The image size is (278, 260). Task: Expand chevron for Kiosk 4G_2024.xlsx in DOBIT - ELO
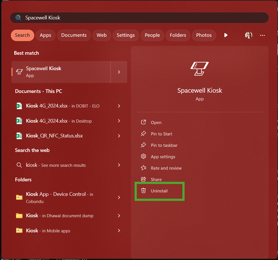pos(119,106)
